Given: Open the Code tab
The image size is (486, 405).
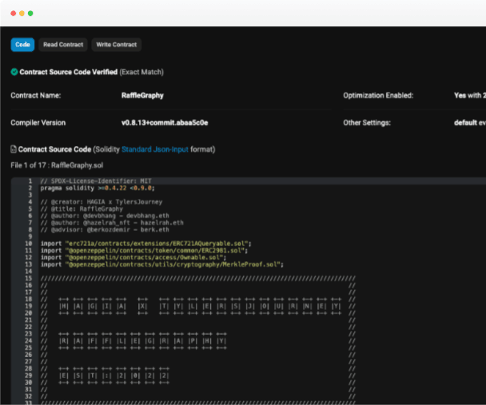Looking at the screenshot, I should click(22, 45).
